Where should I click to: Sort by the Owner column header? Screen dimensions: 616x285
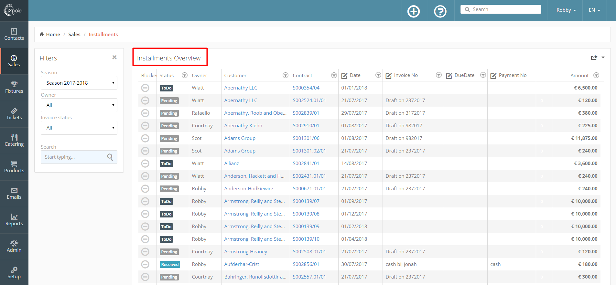[199, 75]
